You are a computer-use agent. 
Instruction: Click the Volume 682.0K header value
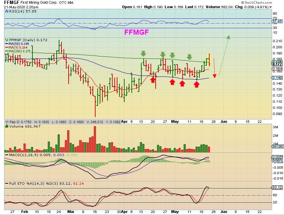click(x=219, y=7)
